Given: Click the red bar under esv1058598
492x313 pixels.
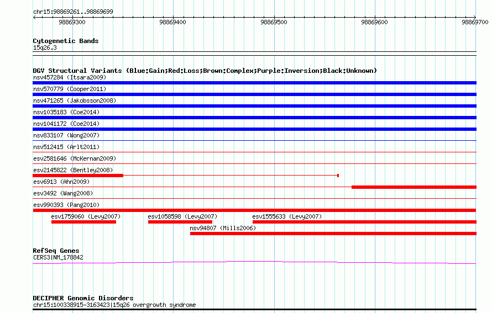Looking at the screenshot, I should coord(180,222).
